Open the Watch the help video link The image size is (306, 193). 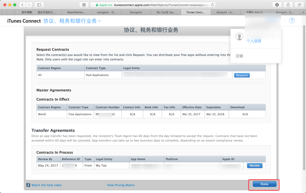[x=46, y=185]
